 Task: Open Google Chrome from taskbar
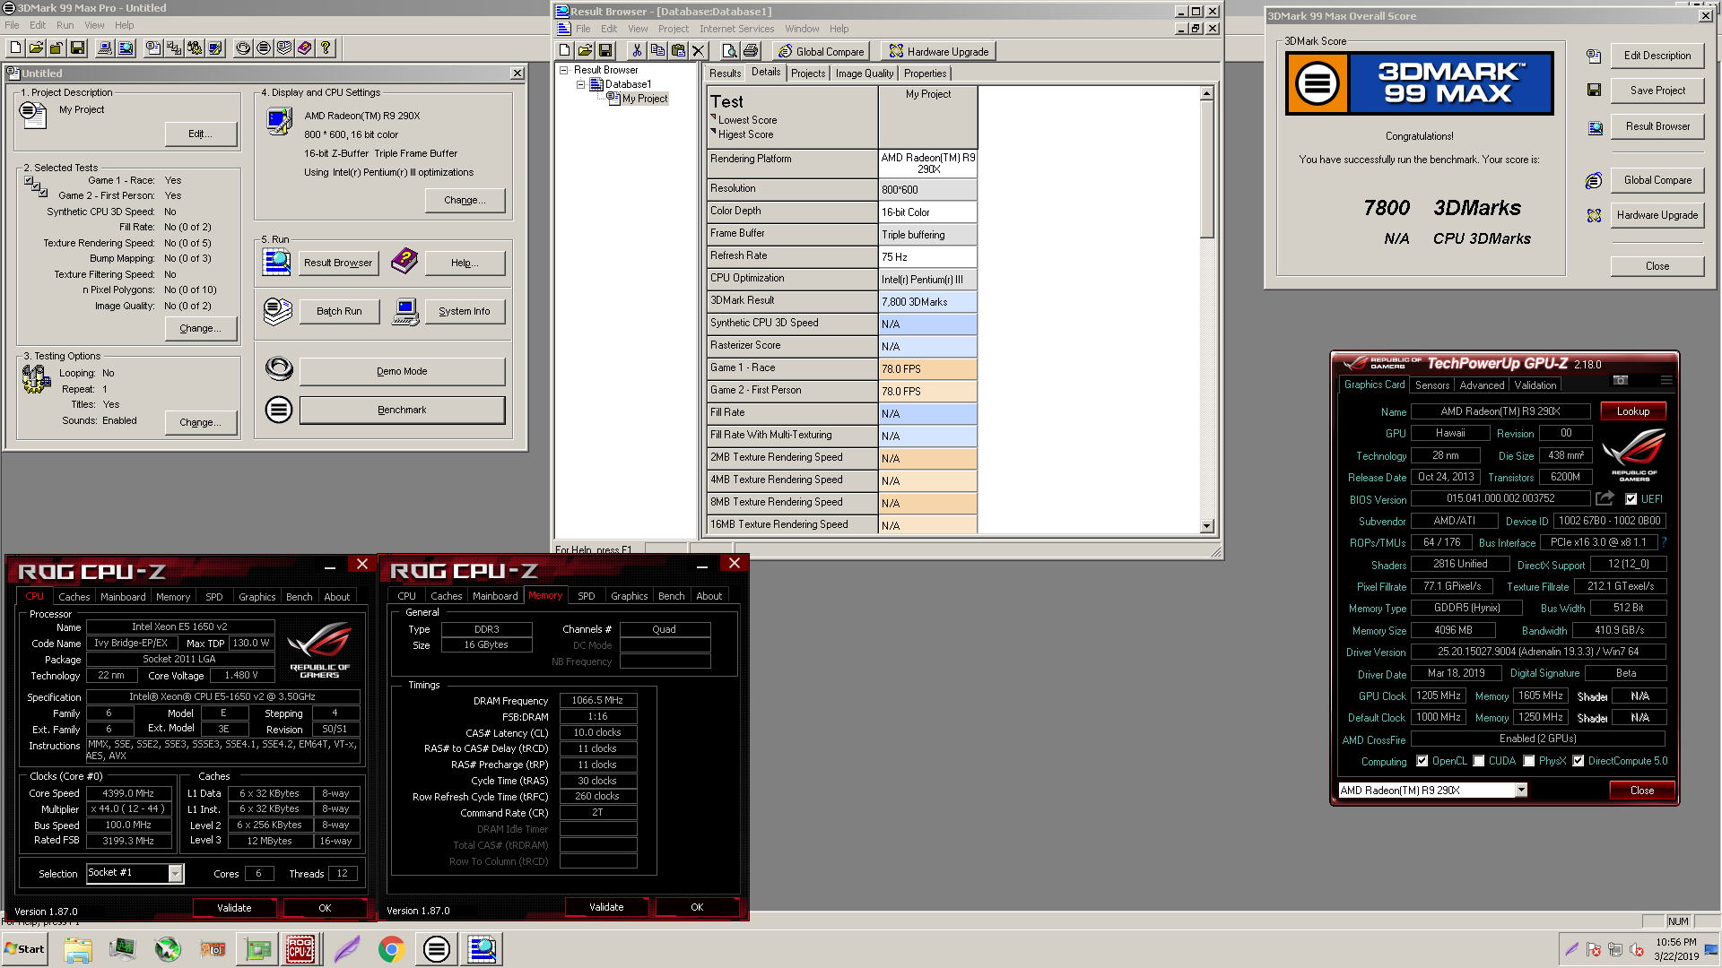[x=391, y=949]
